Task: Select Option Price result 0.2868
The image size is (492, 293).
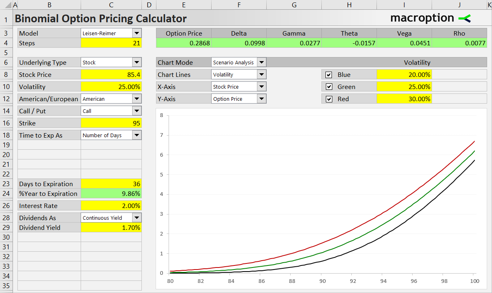Action: pos(184,43)
